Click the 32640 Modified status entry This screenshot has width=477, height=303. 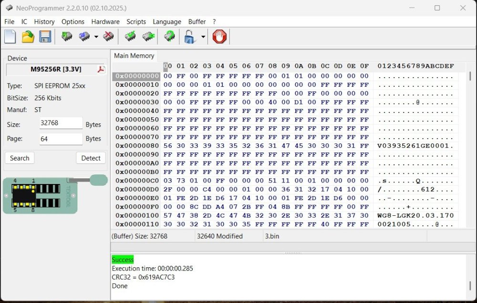click(219, 236)
